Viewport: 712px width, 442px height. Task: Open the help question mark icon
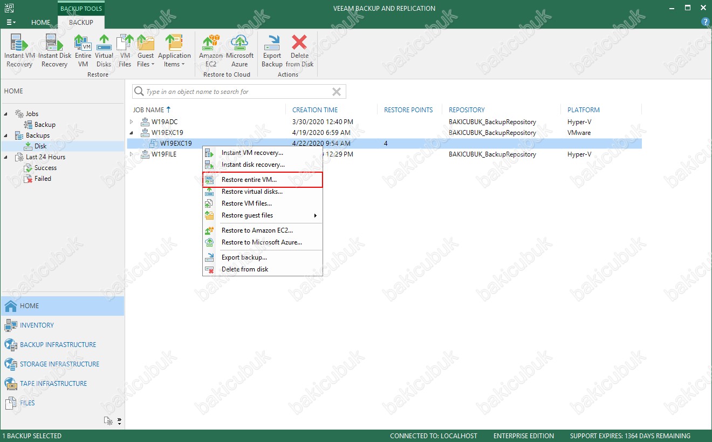point(705,22)
